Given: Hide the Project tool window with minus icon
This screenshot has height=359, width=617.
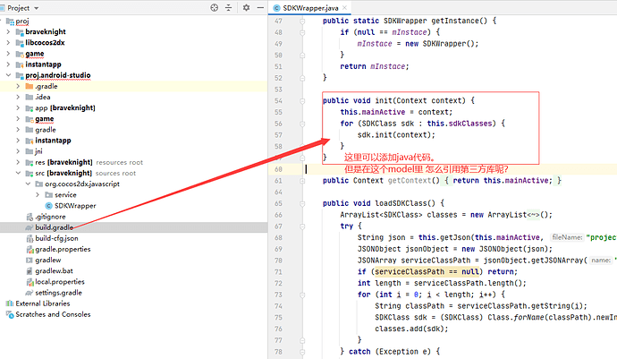Looking at the screenshot, I should [x=260, y=7].
